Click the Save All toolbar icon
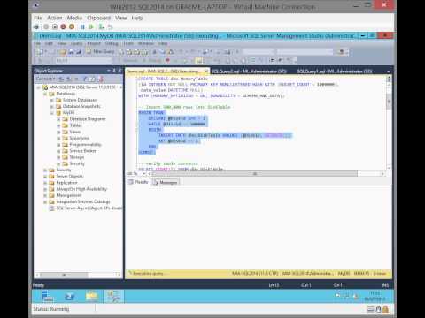The height and width of the screenshot is (318, 425). tap(79, 52)
